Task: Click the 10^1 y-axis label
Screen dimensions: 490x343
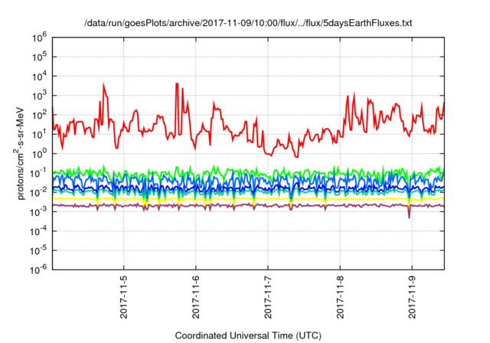Action: tap(39, 134)
